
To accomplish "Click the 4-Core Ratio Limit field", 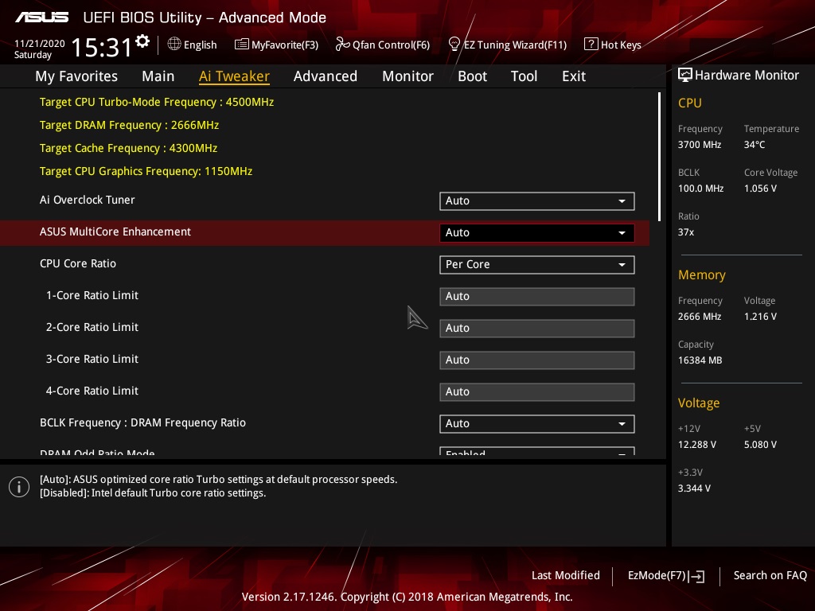I will [x=537, y=391].
